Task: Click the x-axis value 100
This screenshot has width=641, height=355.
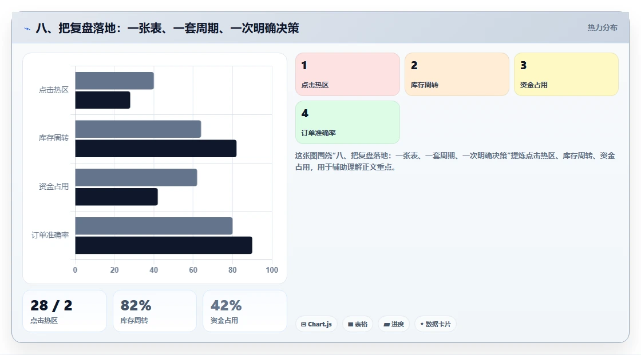Action: [272, 270]
